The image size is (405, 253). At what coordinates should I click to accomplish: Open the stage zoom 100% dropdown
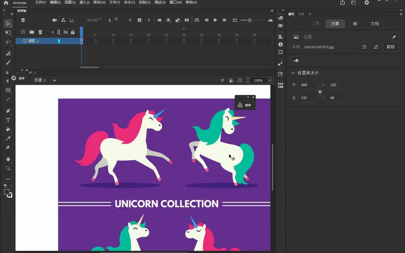(270, 80)
